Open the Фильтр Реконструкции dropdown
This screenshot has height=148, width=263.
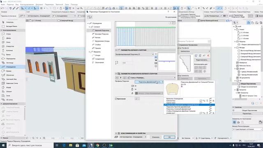(247, 129)
